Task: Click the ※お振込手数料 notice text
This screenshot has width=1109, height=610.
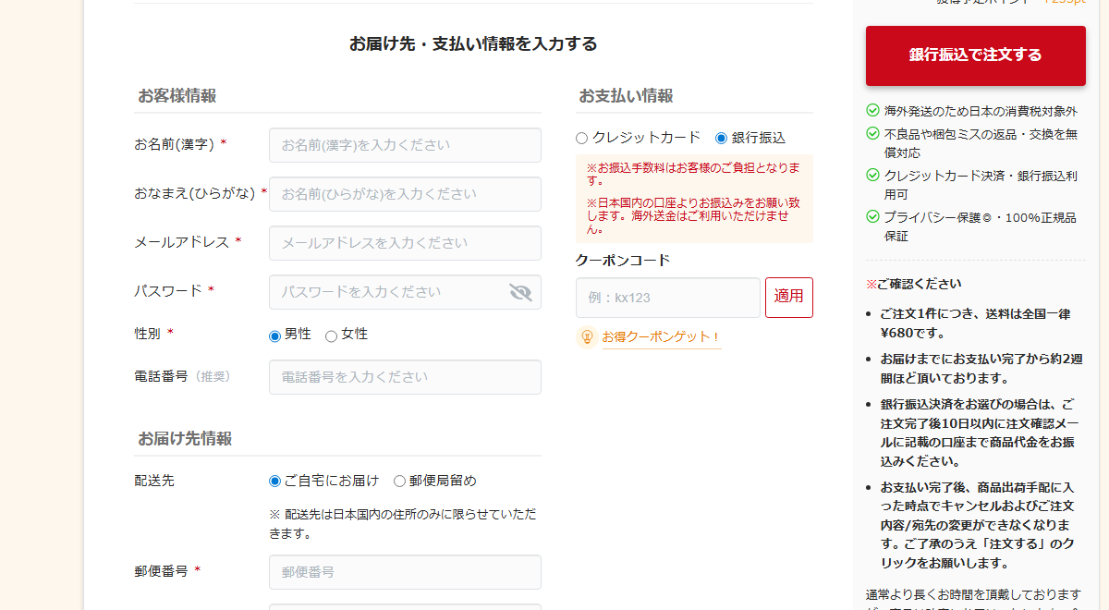Action: point(693,174)
